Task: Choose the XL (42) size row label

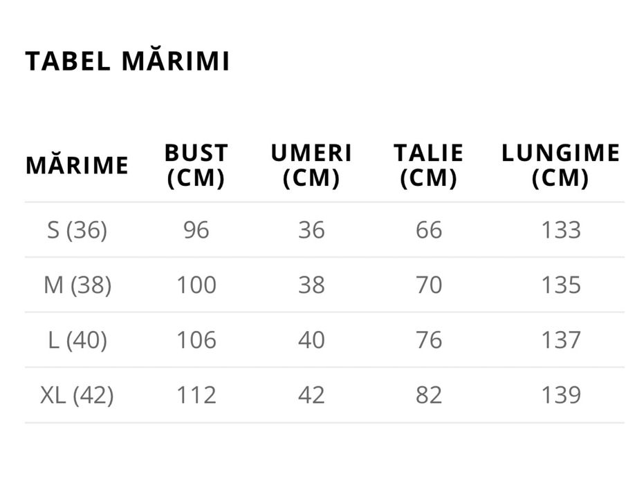Action: pyautogui.click(x=77, y=395)
